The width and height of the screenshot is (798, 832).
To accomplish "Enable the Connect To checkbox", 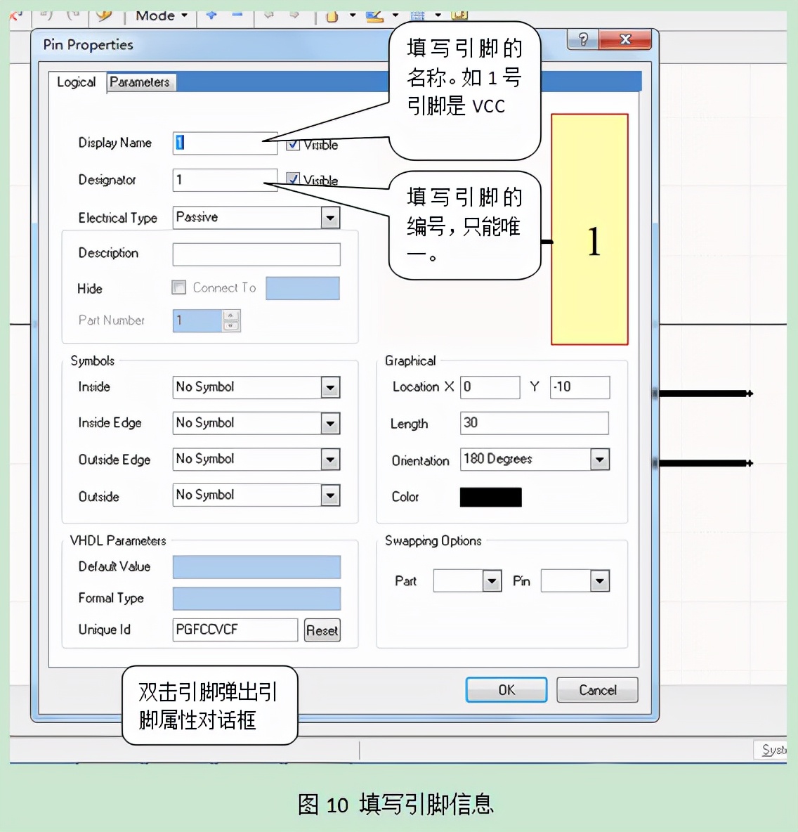I will click(178, 287).
